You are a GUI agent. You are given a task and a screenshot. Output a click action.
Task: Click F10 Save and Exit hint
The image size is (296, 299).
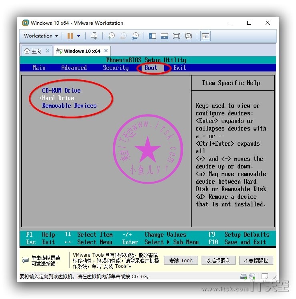[237, 242]
